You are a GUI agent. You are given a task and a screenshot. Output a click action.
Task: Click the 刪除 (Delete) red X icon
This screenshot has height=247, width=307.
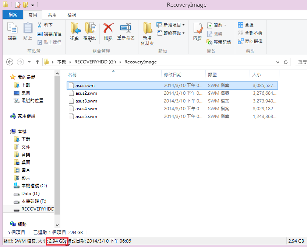[x=108, y=29]
